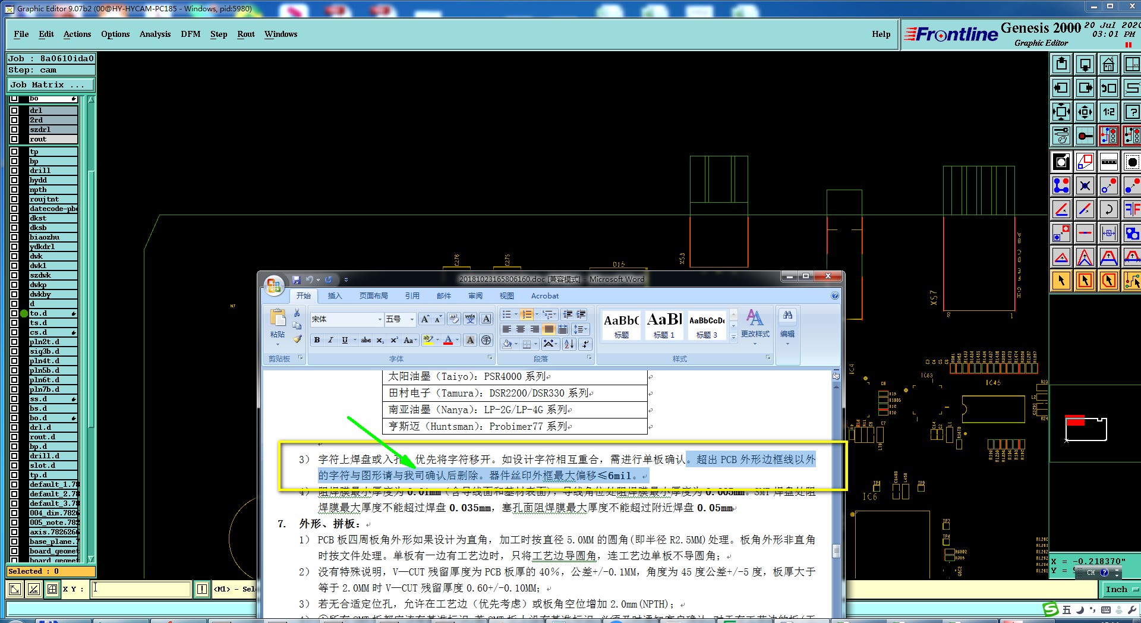Toggle the rout layer checkbox
Screen dimensions: 1141x623
14,139
